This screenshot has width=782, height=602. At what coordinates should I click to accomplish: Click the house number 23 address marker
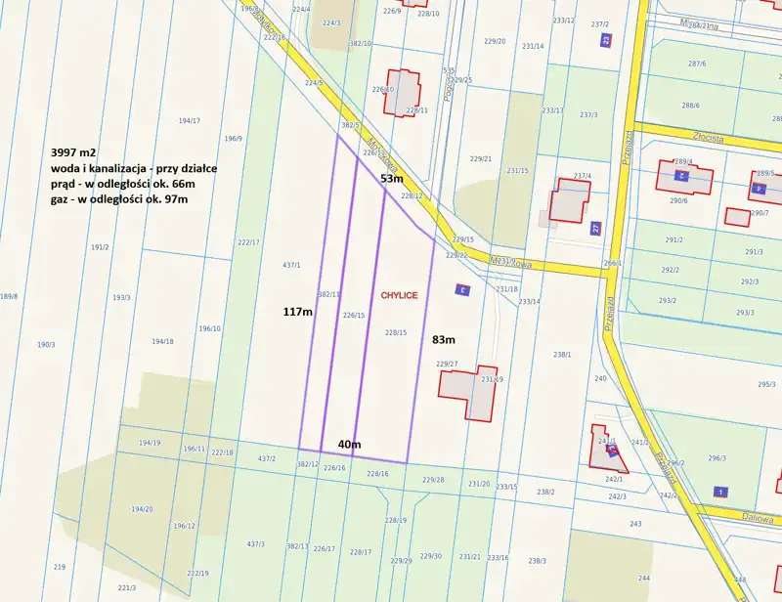[606, 40]
